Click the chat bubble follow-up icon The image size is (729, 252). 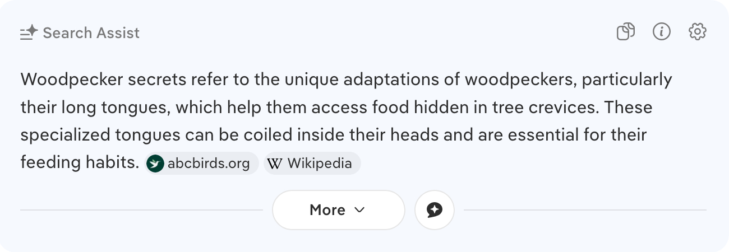(434, 210)
